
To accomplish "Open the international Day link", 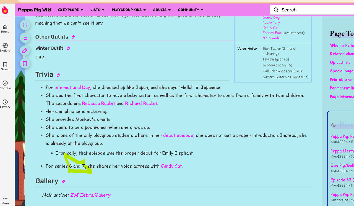I will (x=72, y=87).
